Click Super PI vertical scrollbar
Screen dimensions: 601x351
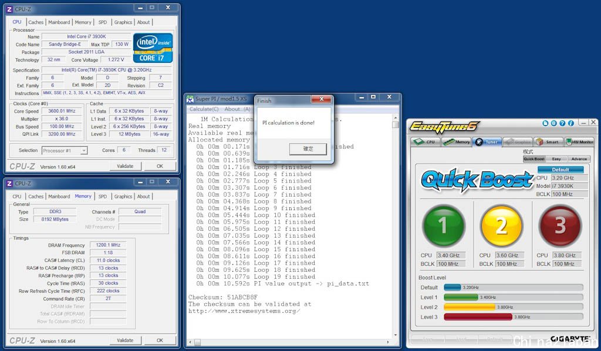(396, 226)
